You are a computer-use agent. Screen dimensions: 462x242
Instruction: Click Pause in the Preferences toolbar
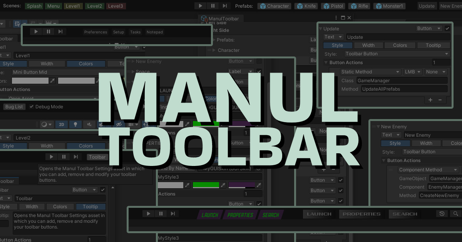(x=48, y=32)
